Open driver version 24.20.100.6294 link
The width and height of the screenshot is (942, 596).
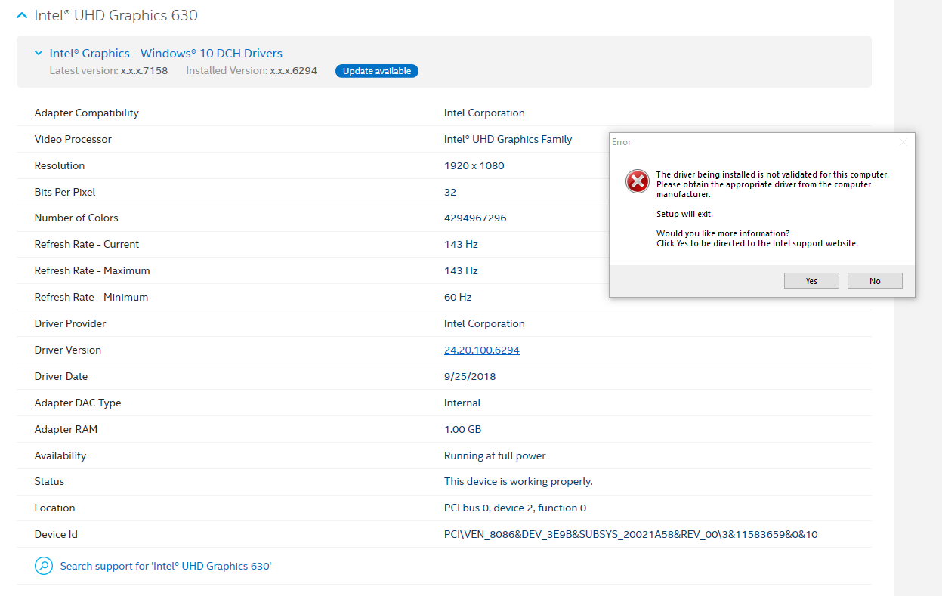482,350
